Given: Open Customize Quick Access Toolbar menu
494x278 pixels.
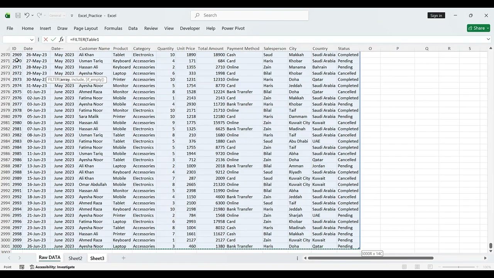Looking at the screenshot, I should pos(72,15).
